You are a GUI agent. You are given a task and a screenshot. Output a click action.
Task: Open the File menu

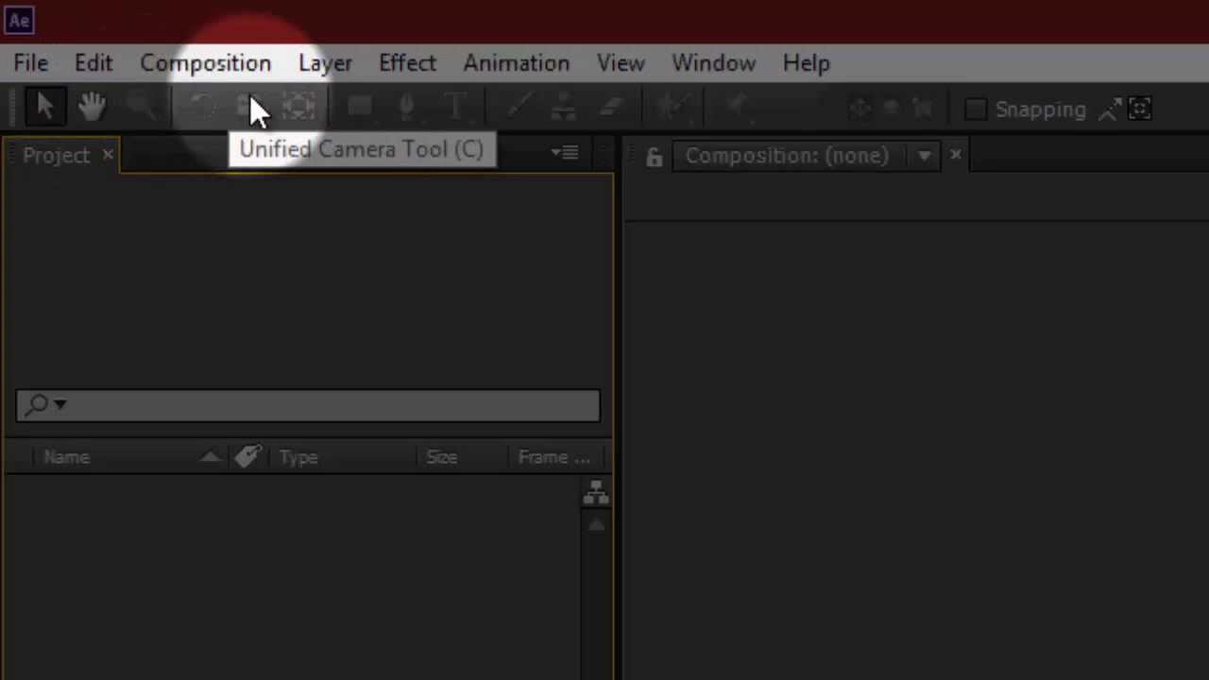[x=31, y=63]
